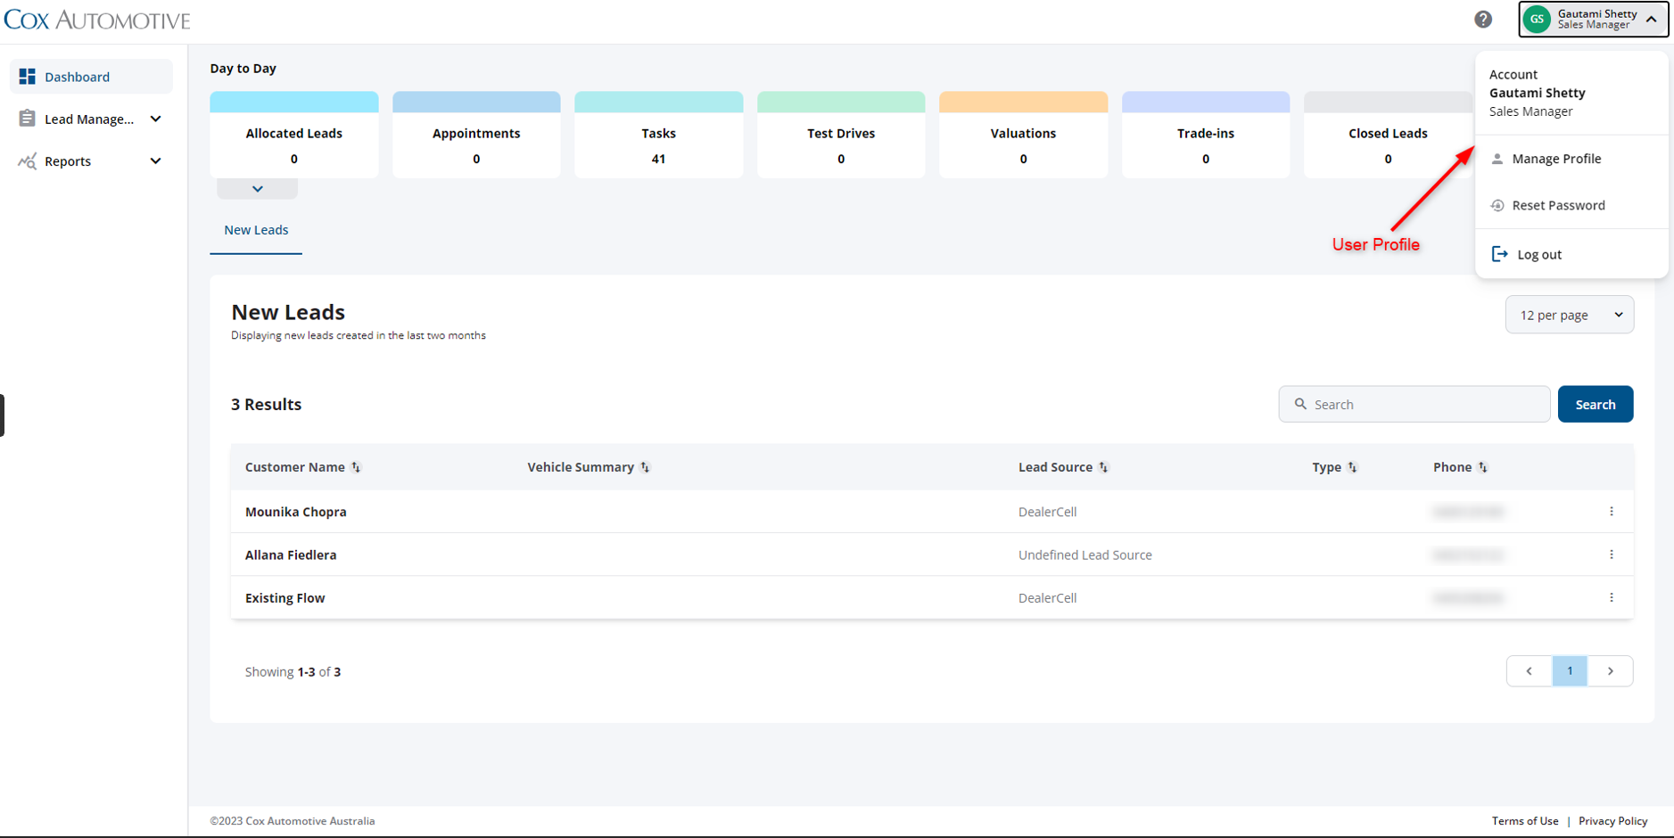
Task: Sort by Vehicle Summary column icon
Action: [645, 467]
